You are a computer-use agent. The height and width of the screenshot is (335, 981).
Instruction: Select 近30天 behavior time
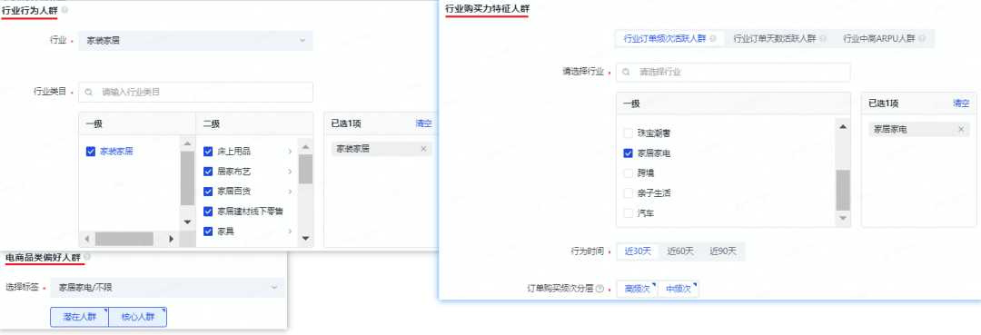click(x=638, y=251)
